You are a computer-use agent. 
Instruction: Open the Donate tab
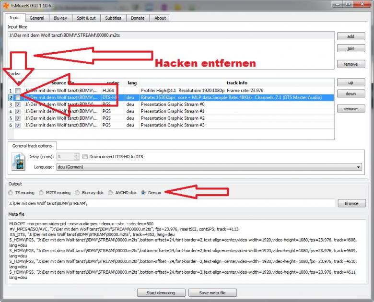138,18
